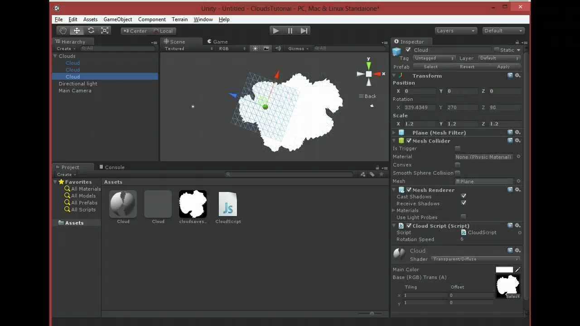
Task: Open Mesh Filter component gear menu
Action: click(x=517, y=132)
